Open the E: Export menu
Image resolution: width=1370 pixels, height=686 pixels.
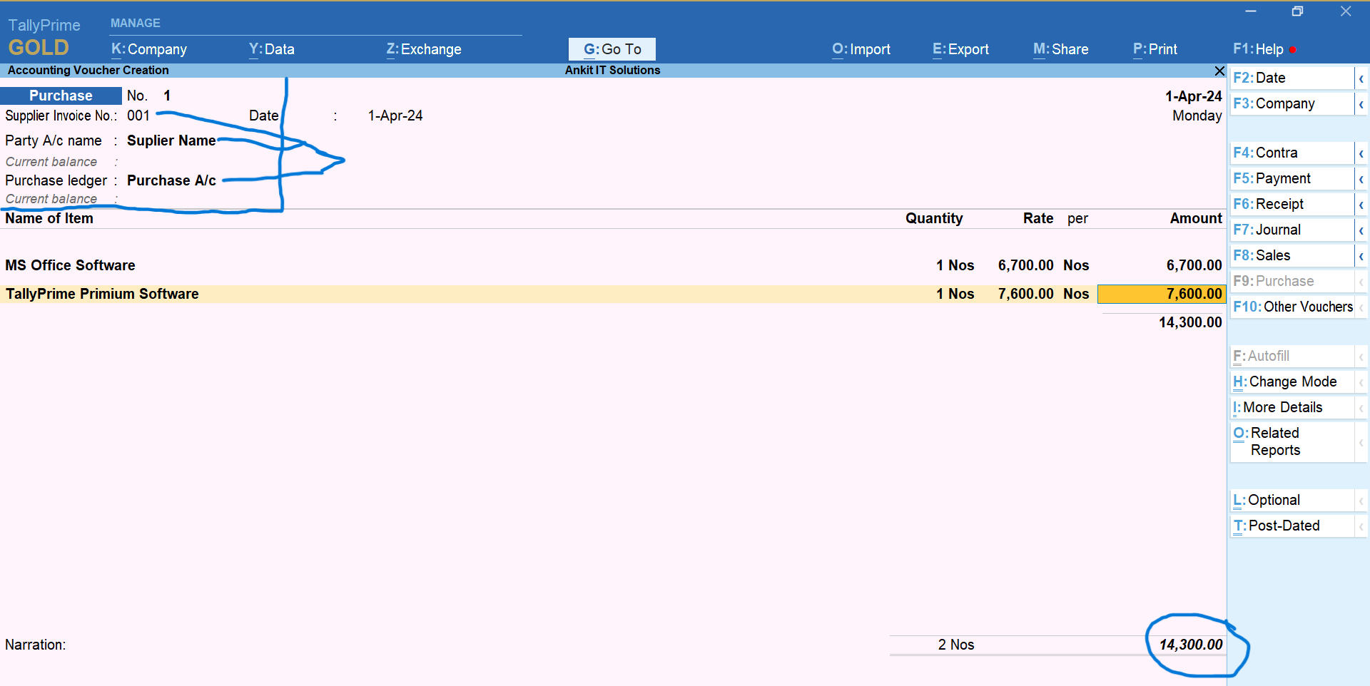960,49
